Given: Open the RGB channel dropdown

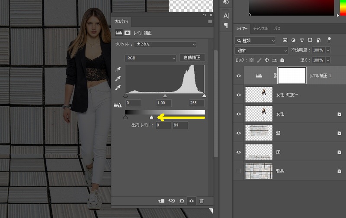Looking at the screenshot, I should (x=151, y=58).
